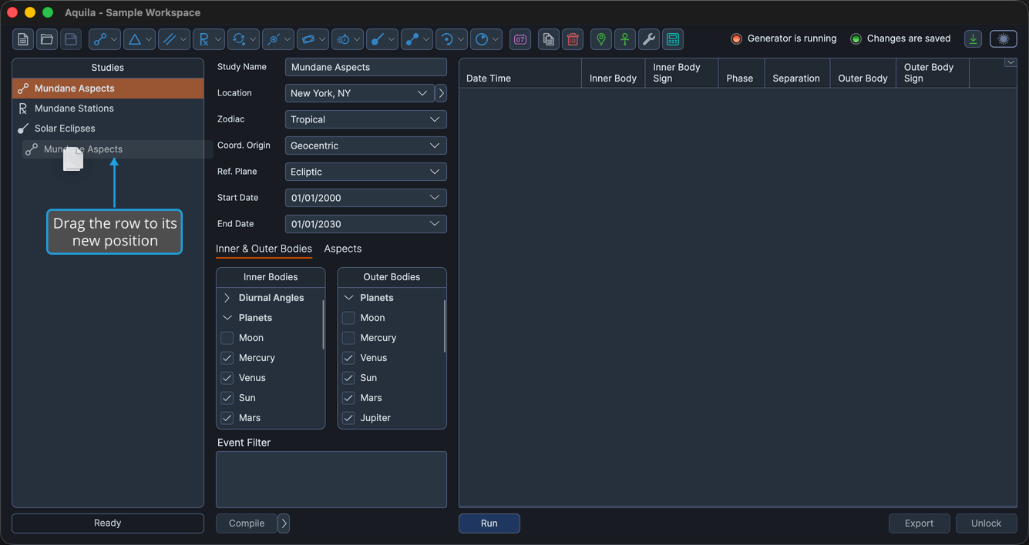
Task: Uncheck Mars in Inner Bodies
Action: pos(227,418)
